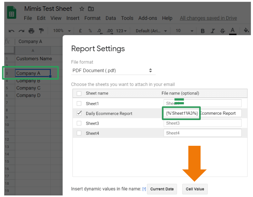The height and width of the screenshot is (197, 253).
Task: Open the 100% zoom dropdown
Action: pos(62,31)
